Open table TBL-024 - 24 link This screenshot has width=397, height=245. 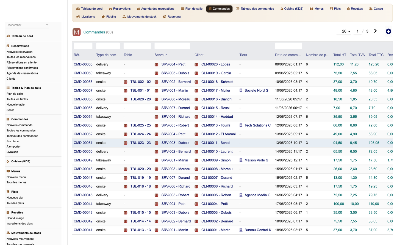pyautogui.click(x=141, y=134)
